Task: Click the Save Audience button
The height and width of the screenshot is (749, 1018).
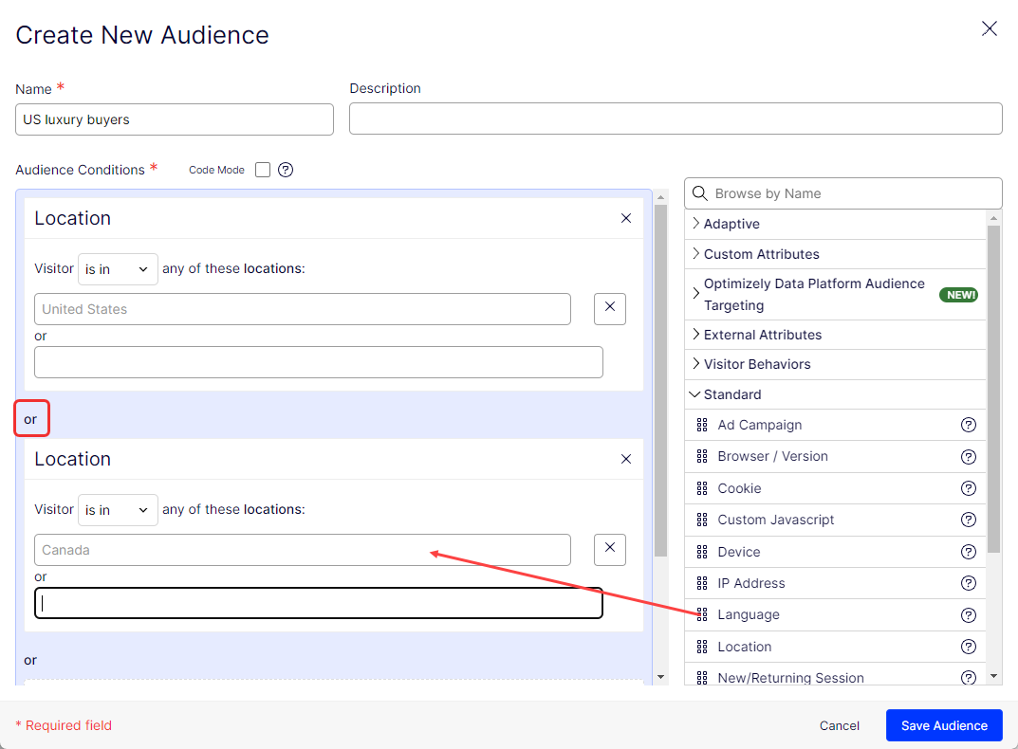Action: [944, 725]
